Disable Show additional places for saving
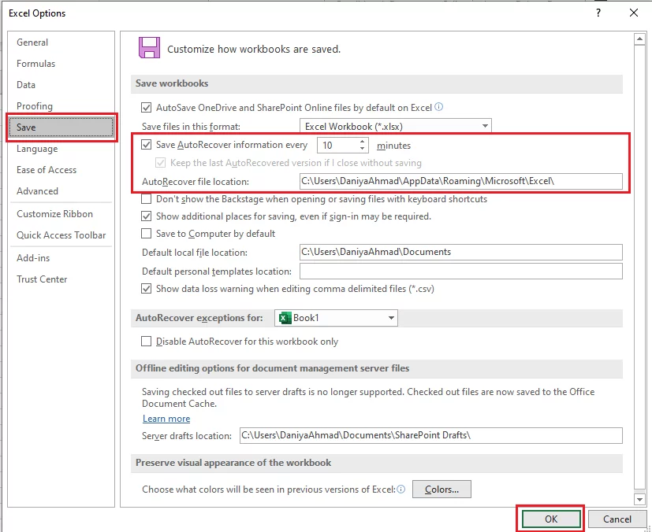Viewport: 652px width, 532px height. point(147,216)
